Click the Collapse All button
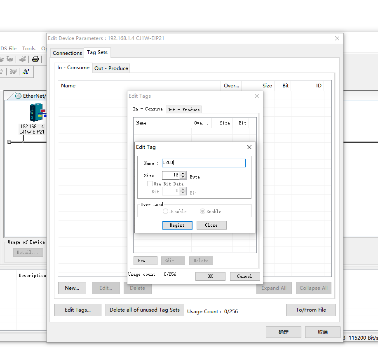The height and width of the screenshot is (352, 378). point(314,288)
